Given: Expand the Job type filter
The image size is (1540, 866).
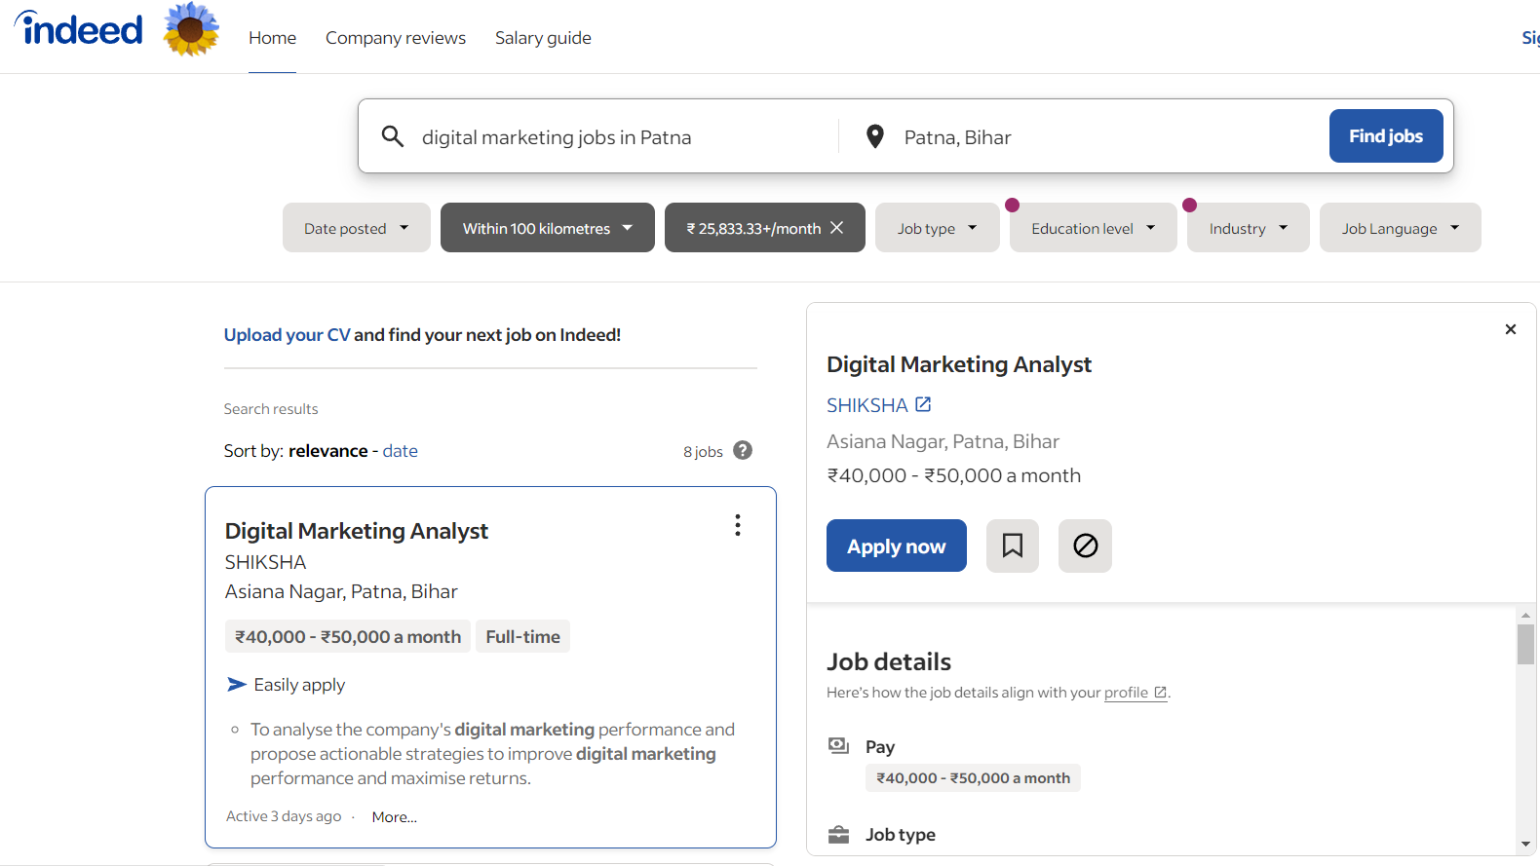Looking at the screenshot, I should (938, 228).
